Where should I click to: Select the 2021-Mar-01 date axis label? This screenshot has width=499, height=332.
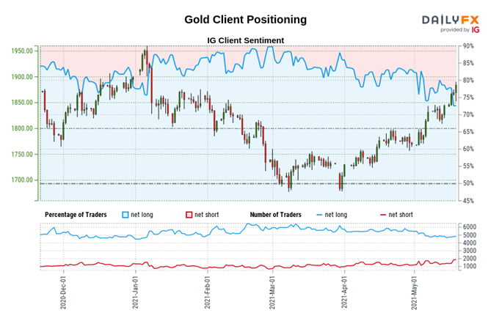click(272, 292)
